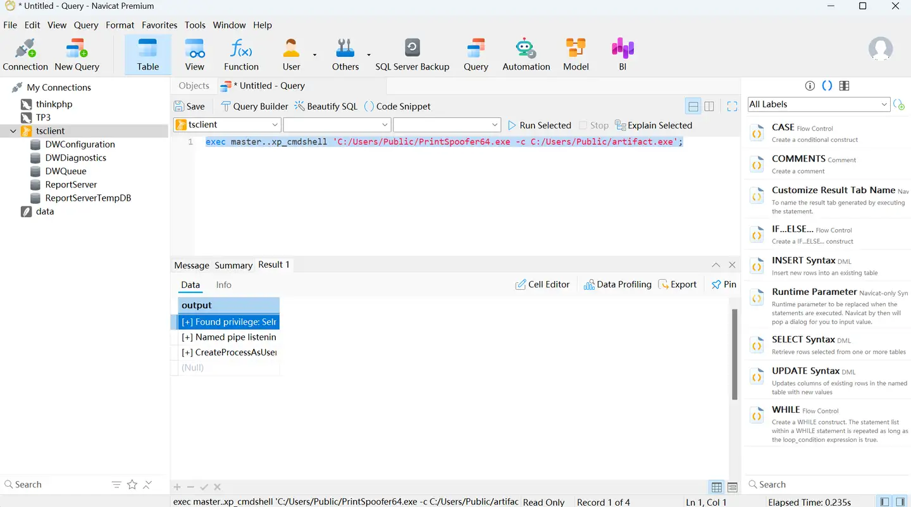The width and height of the screenshot is (911, 507).
Task: Expand the User toolbar dropdown arrow
Action: click(314, 55)
